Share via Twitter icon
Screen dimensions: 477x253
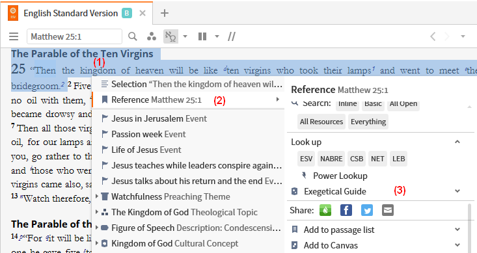pos(367,210)
